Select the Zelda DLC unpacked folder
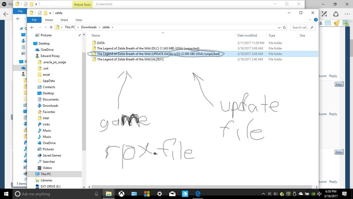The height and width of the screenshot is (199, 353). pos(148,48)
